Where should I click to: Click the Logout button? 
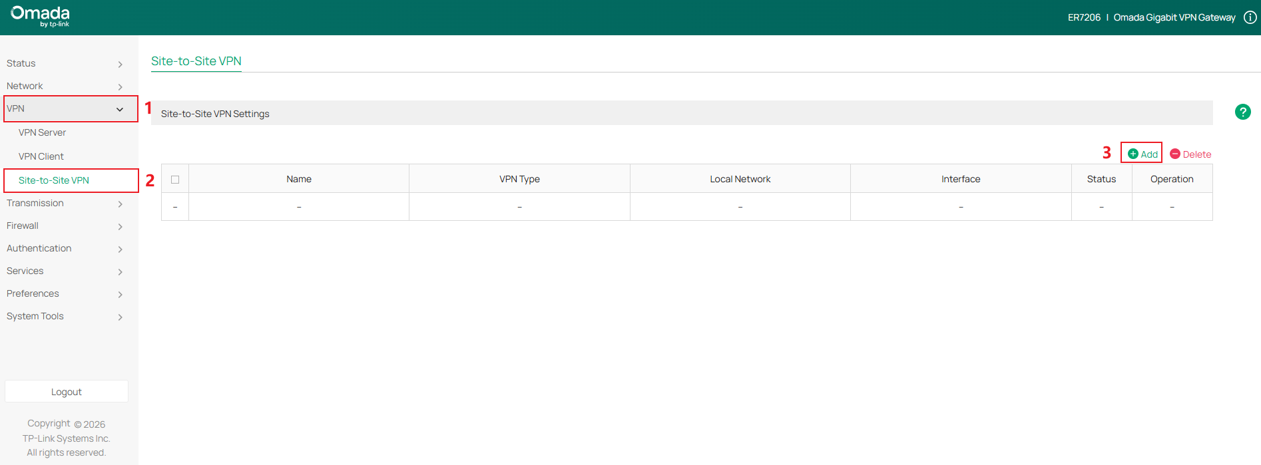click(67, 391)
